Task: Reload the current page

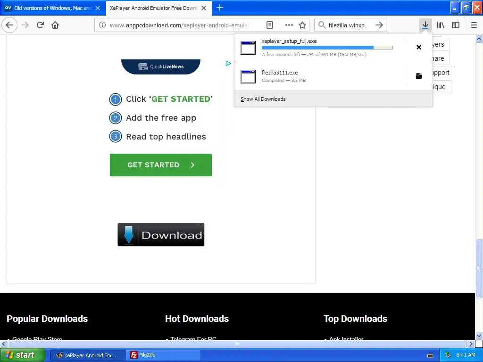Action: [40, 25]
